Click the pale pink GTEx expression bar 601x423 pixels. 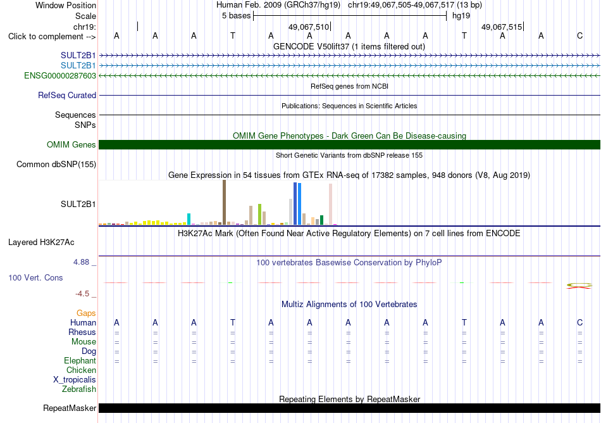(x=330, y=204)
